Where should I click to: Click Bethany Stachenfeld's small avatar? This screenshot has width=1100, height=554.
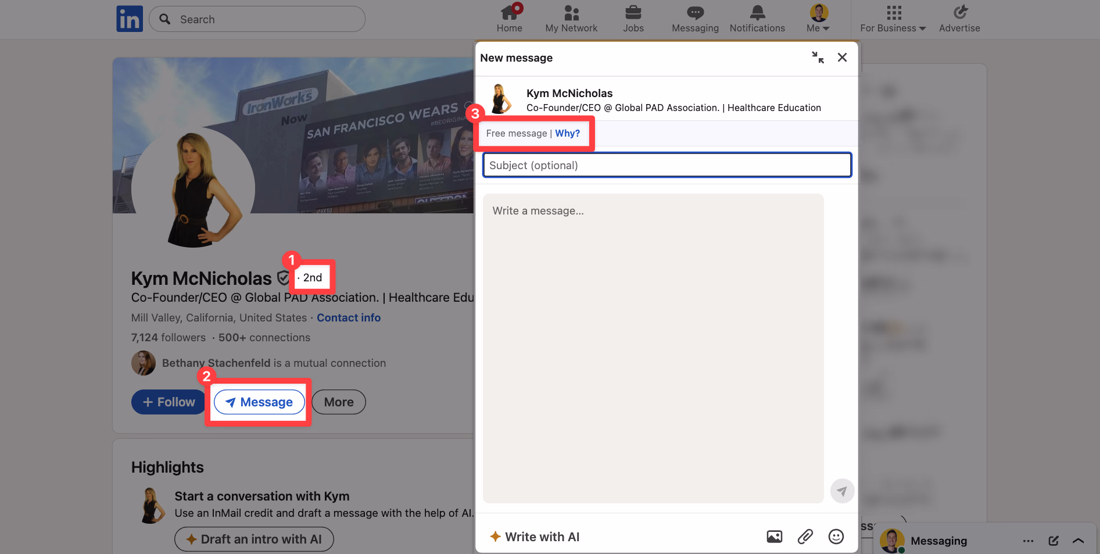tap(144, 363)
